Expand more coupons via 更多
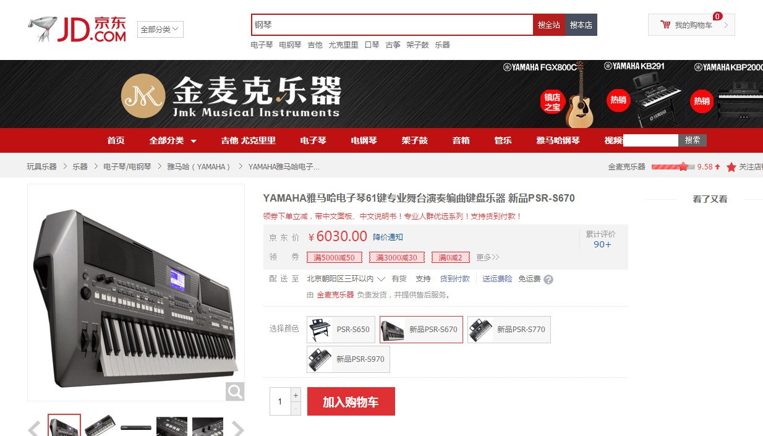The height and width of the screenshot is (436, 763). click(487, 257)
